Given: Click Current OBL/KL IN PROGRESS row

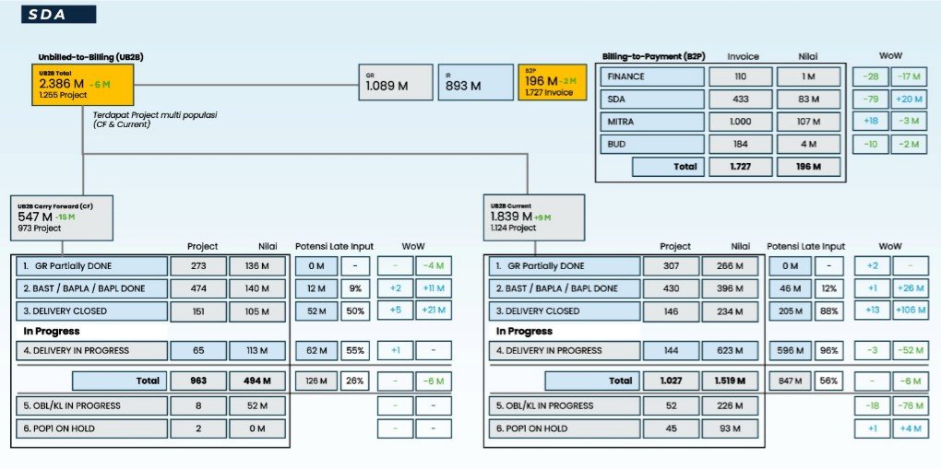Looking at the screenshot, I should (565, 405).
